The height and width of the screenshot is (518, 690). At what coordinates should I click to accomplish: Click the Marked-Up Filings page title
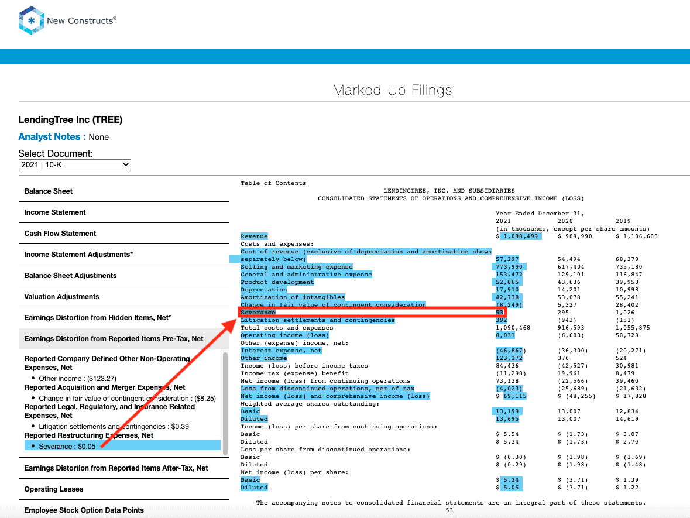(392, 90)
